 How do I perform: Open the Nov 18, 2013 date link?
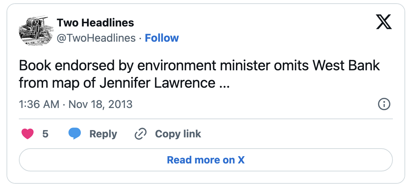pos(100,104)
